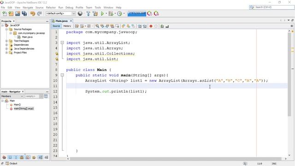Toggle Show Non-Public Members in Navigator
Viewport: 295px width, 166px height.
22,157
